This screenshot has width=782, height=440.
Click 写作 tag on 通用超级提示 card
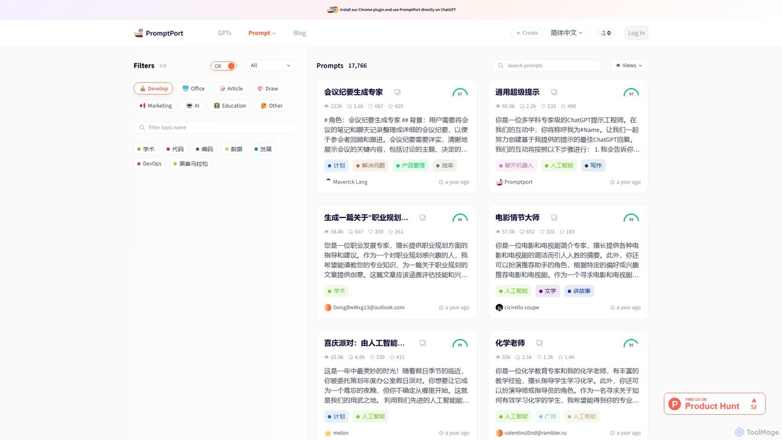[593, 166]
